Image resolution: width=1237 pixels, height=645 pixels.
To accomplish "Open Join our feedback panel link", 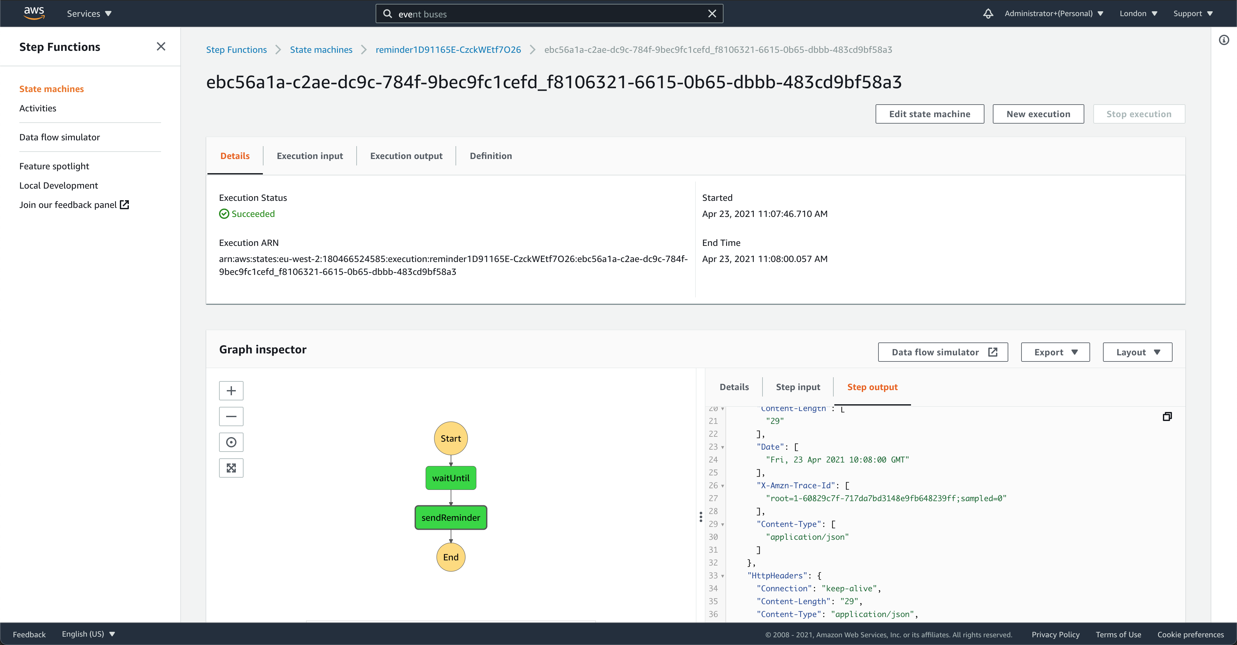I will click(x=68, y=204).
